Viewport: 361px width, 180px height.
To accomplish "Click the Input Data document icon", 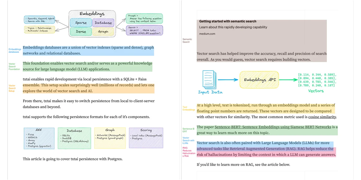I will (207, 79).
